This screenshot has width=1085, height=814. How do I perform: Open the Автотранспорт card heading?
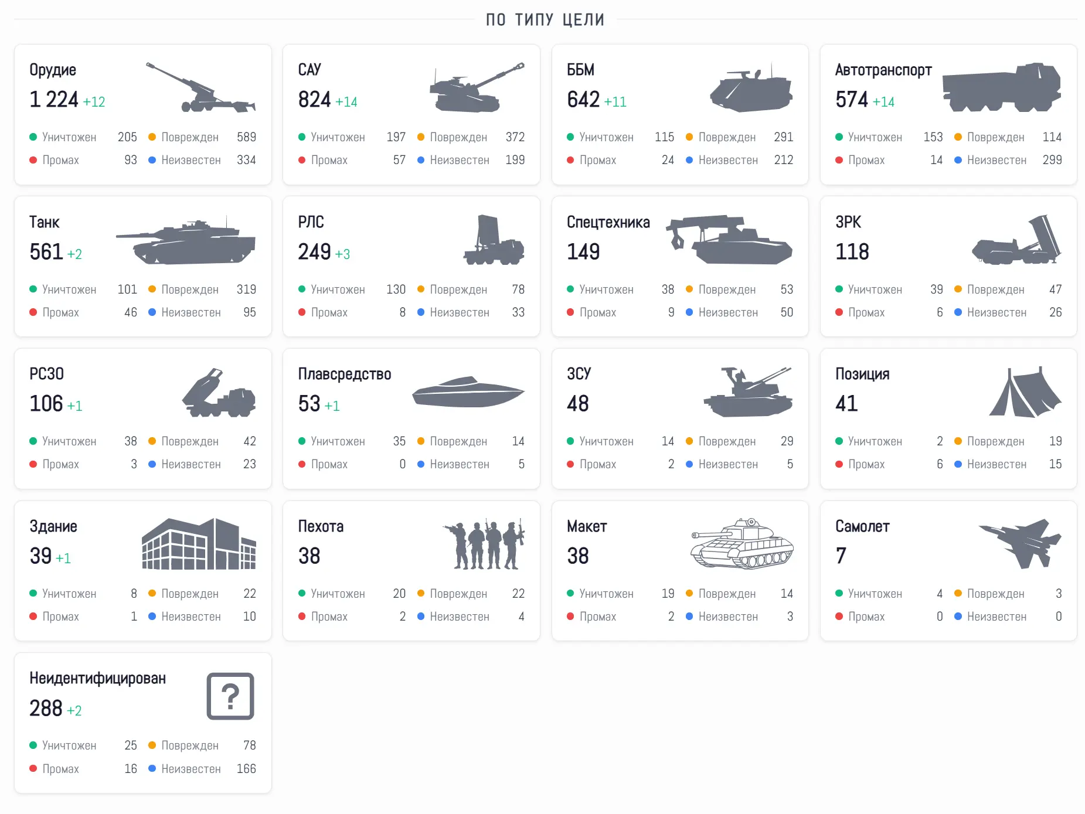[883, 70]
